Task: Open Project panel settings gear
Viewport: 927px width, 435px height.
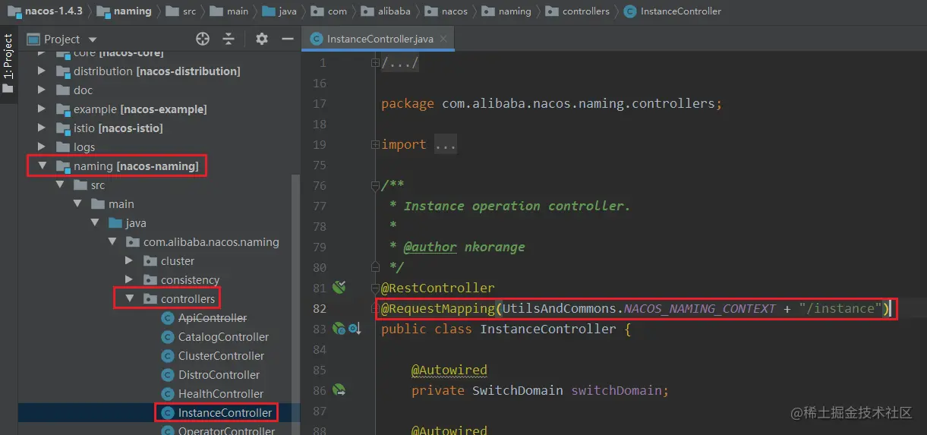Action: tap(262, 39)
